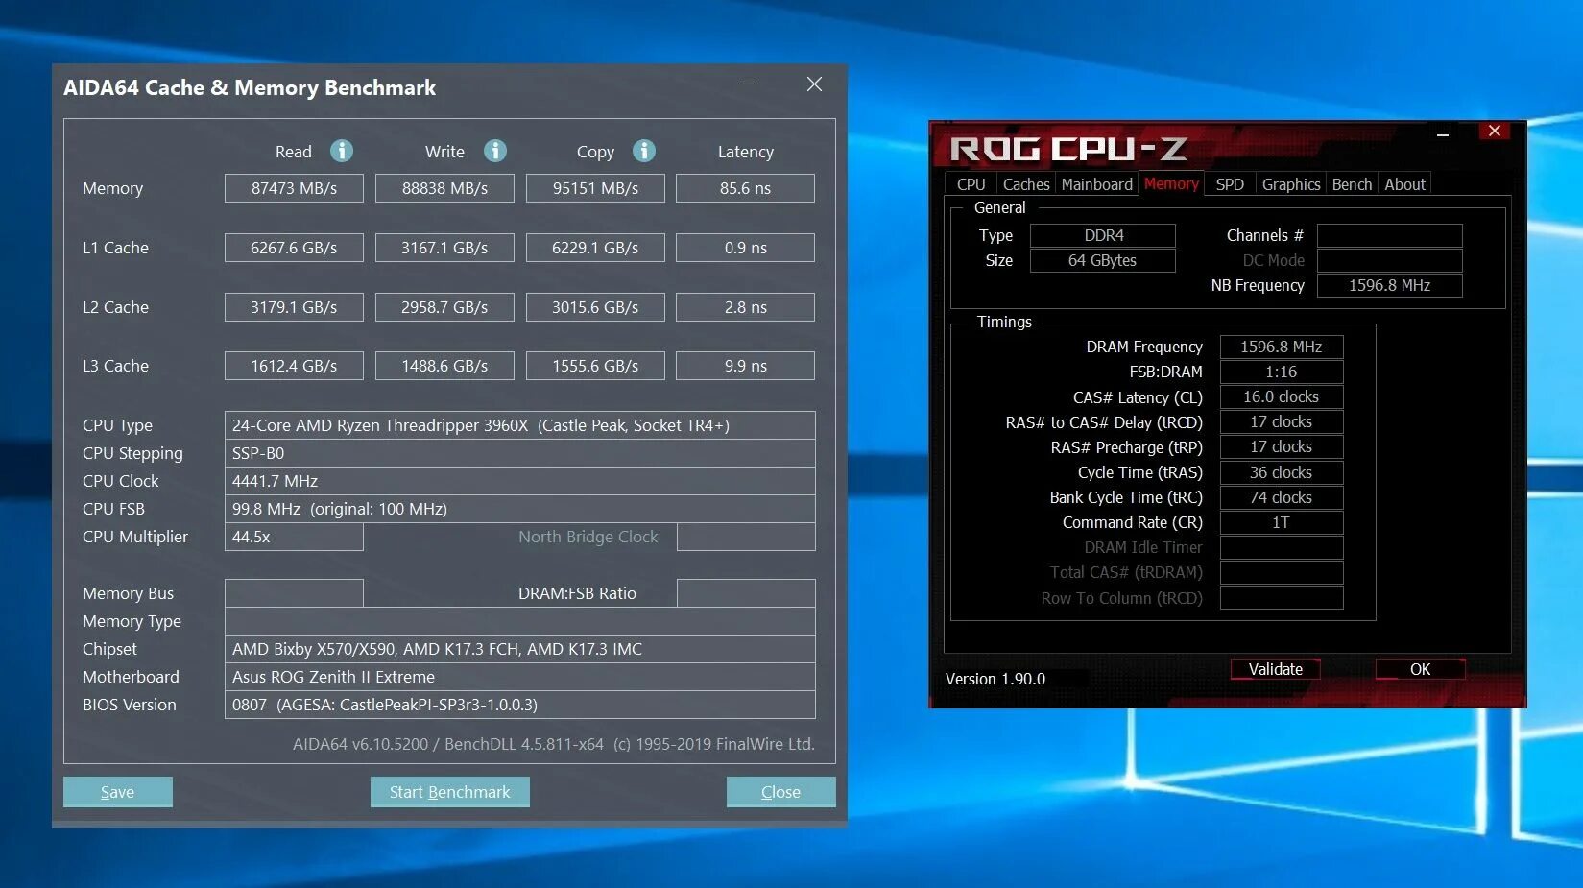Open the Write info icon
Image resolution: width=1583 pixels, height=888 pixels.
[x=495, y=151]
